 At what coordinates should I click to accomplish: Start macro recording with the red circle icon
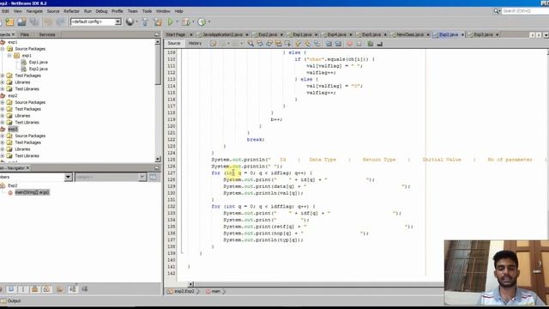[349, 44]
